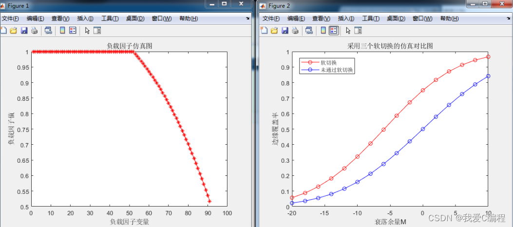Toggle Insert Colorbar in Figure 1 toolbar
This screenshot has height=227, width=513.
pos(62,31)
